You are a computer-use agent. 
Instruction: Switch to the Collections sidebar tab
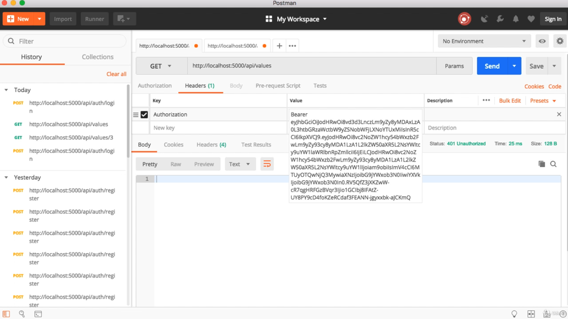[x=98, y=57]
